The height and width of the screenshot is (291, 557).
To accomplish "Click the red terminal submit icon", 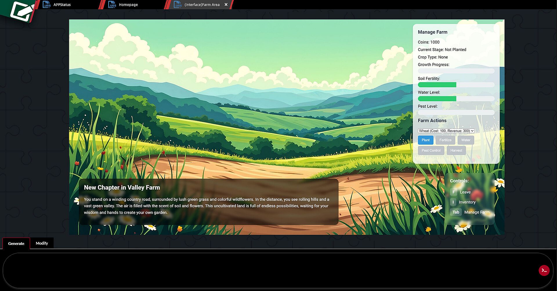I will click(544, 270).
